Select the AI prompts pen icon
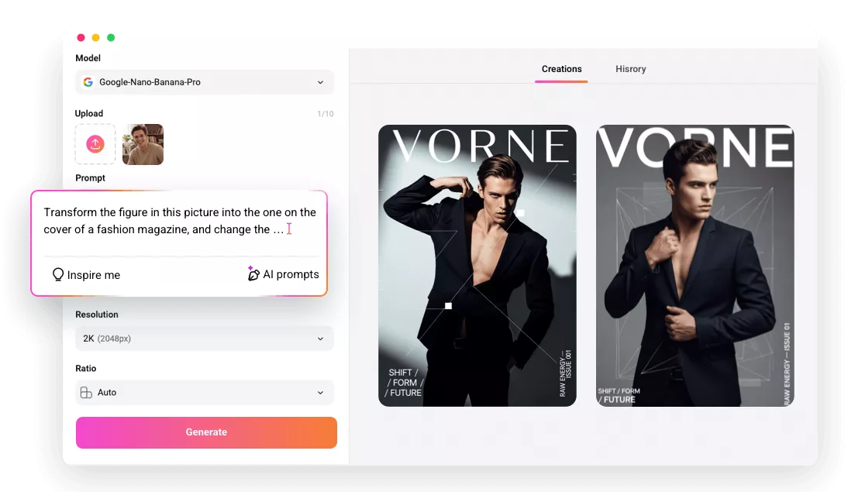Viewport: 848px width, 492px height. pos(253,274)
